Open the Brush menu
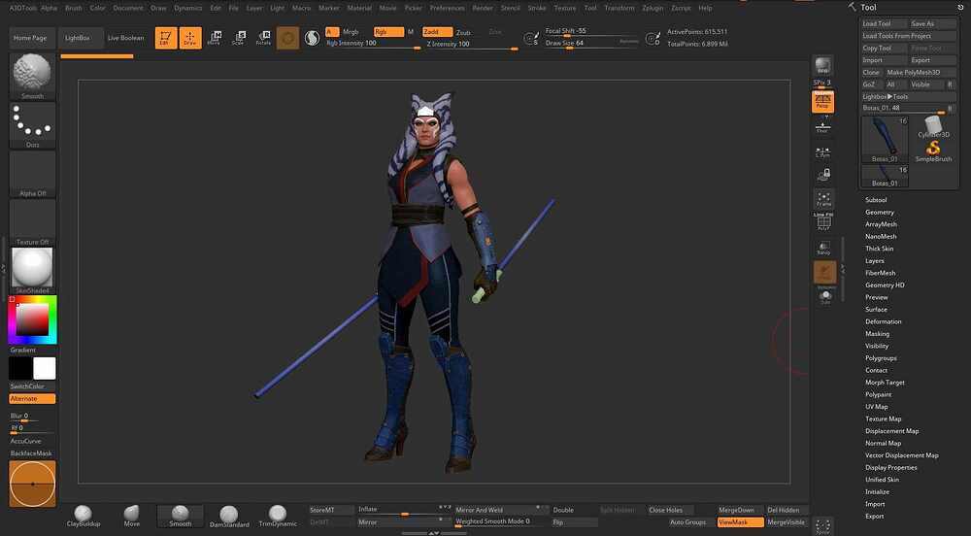This screenshot has width=971, height=536. [x=74, y=8]
